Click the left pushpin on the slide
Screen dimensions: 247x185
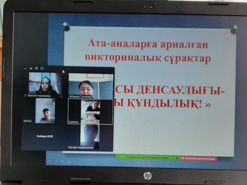point(66,27)
